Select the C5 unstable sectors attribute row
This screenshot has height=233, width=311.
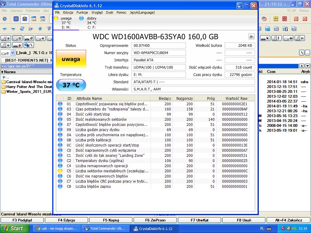click(x=153, y=171)
